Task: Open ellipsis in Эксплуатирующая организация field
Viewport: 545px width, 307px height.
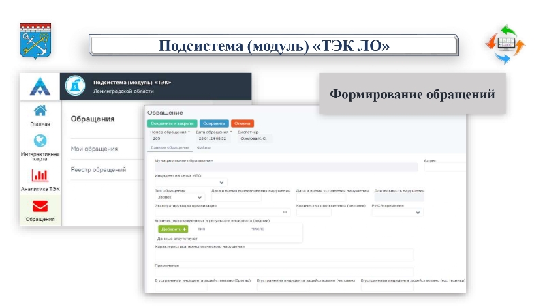Action: [x=285, y=212]
